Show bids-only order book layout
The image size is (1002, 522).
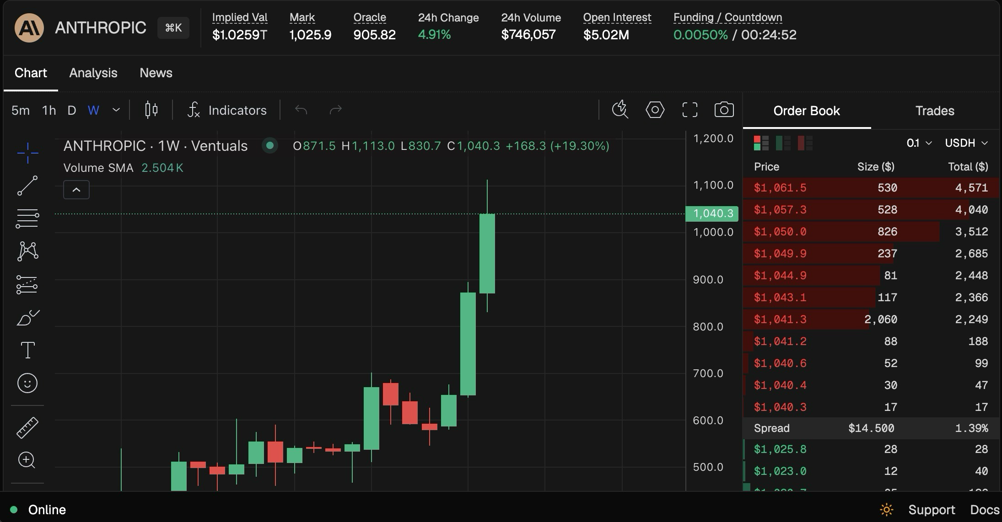pos(783,143)
